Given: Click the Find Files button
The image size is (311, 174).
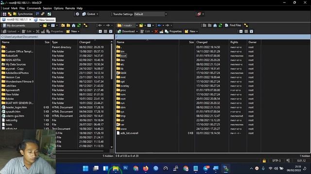Looking at the screenshot, I should click(233, 25).
